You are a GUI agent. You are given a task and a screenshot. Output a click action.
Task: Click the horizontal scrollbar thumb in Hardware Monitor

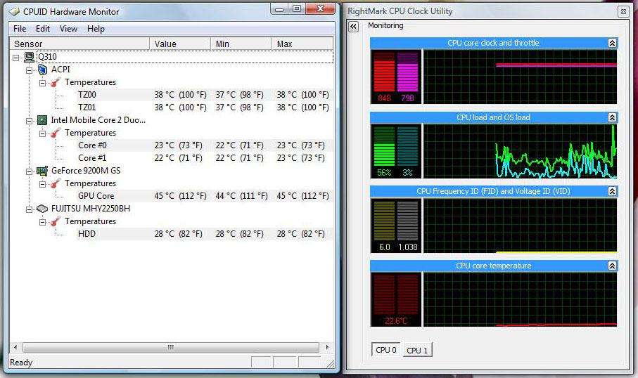click(x=171, y=347)
